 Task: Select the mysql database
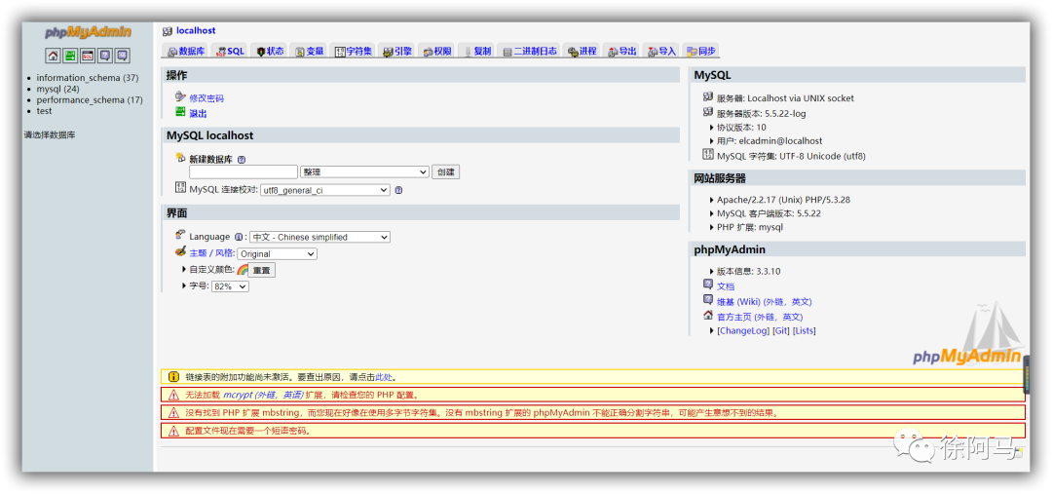coord(57,89)
